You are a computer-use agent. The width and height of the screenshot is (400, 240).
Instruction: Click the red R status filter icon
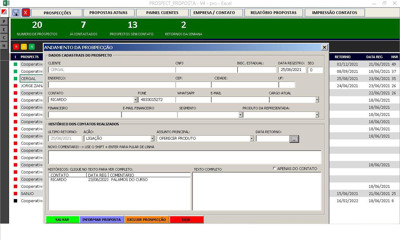[16, 47]
